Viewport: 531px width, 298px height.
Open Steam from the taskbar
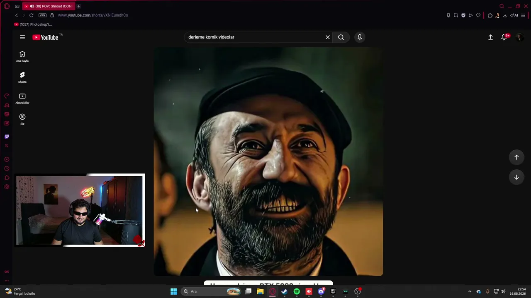(x=284, y=291)
